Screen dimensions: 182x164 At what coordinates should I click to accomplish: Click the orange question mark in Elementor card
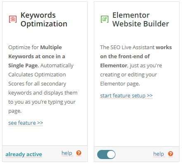[170, 154]
